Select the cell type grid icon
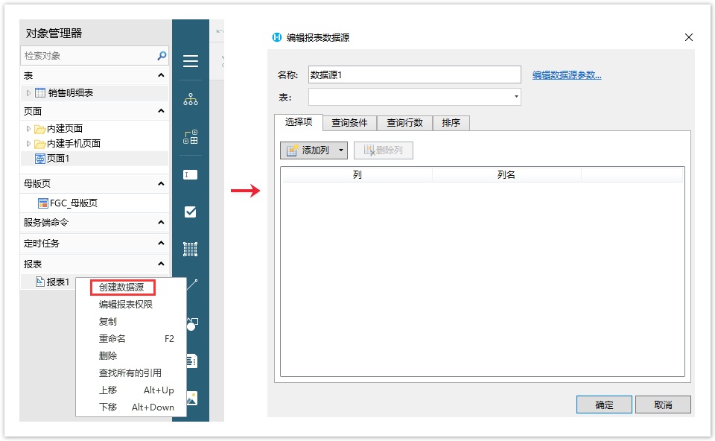 (191, 137)
